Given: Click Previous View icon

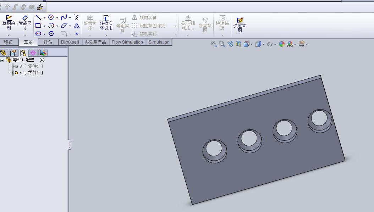Looking at the screenshot, I should tap(230, 44).
